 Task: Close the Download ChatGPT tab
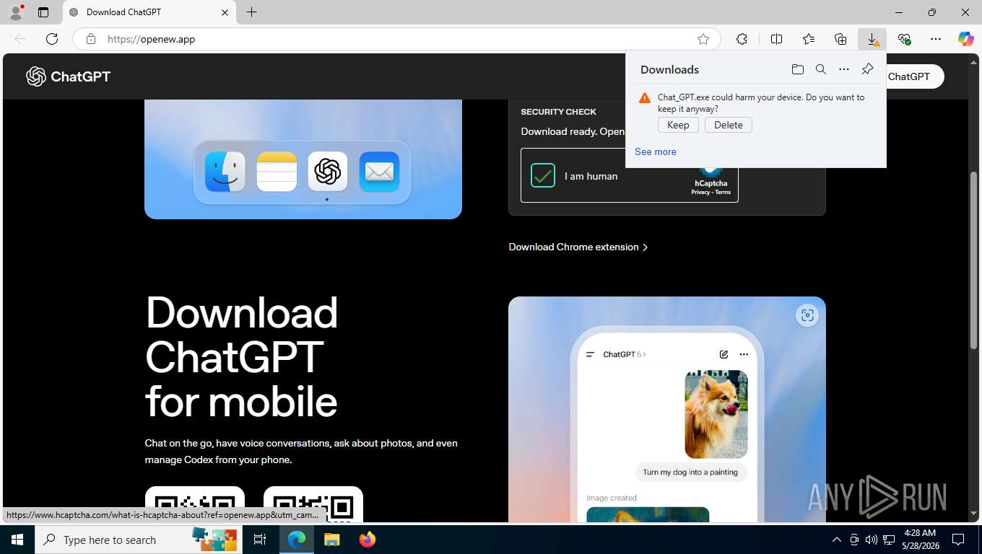(x=225, y=12)
